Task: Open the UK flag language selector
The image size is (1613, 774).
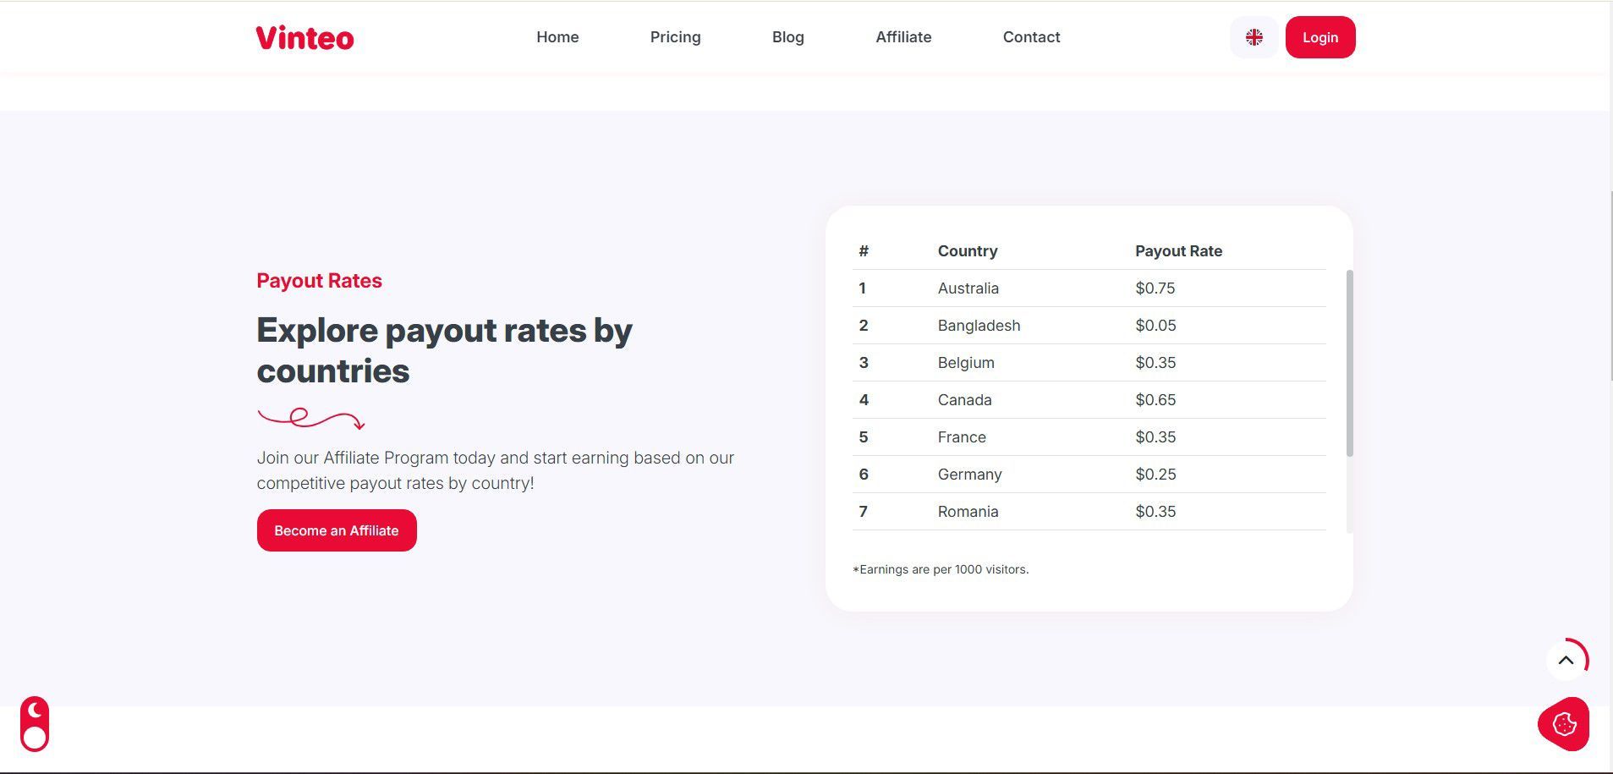Action: [1254, 37]
